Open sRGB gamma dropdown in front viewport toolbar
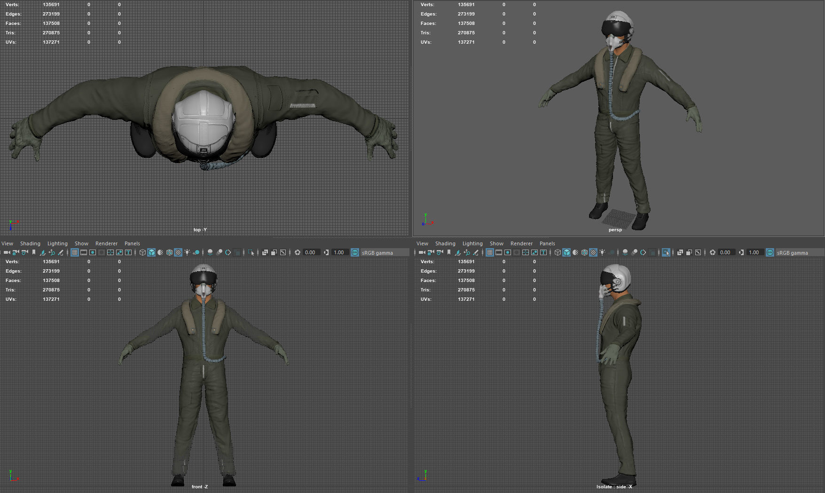Screen dimensions: 825x493 click(385, 252)
